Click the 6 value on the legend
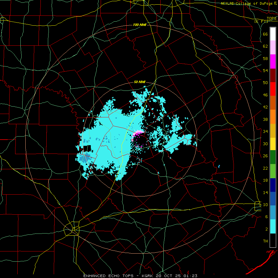 coord(266,217)
